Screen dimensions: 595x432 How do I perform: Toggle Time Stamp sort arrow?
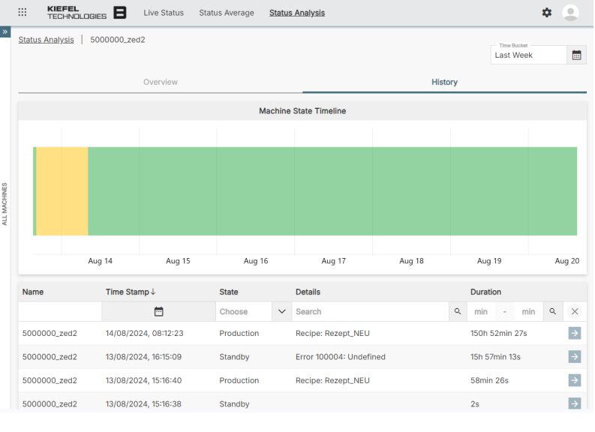point(153,292)
